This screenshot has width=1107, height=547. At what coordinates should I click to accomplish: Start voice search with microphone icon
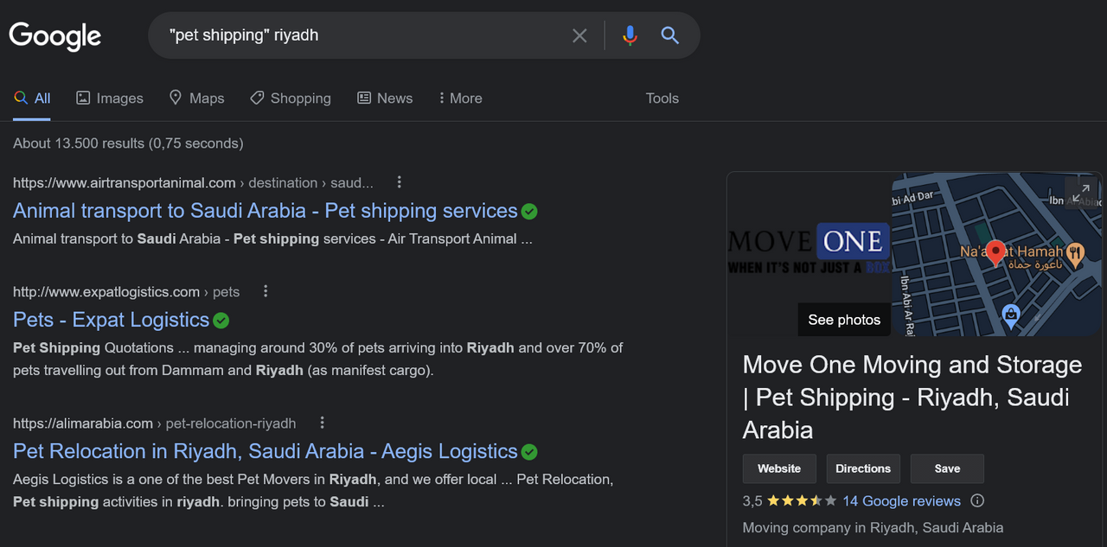pos(630,35)
